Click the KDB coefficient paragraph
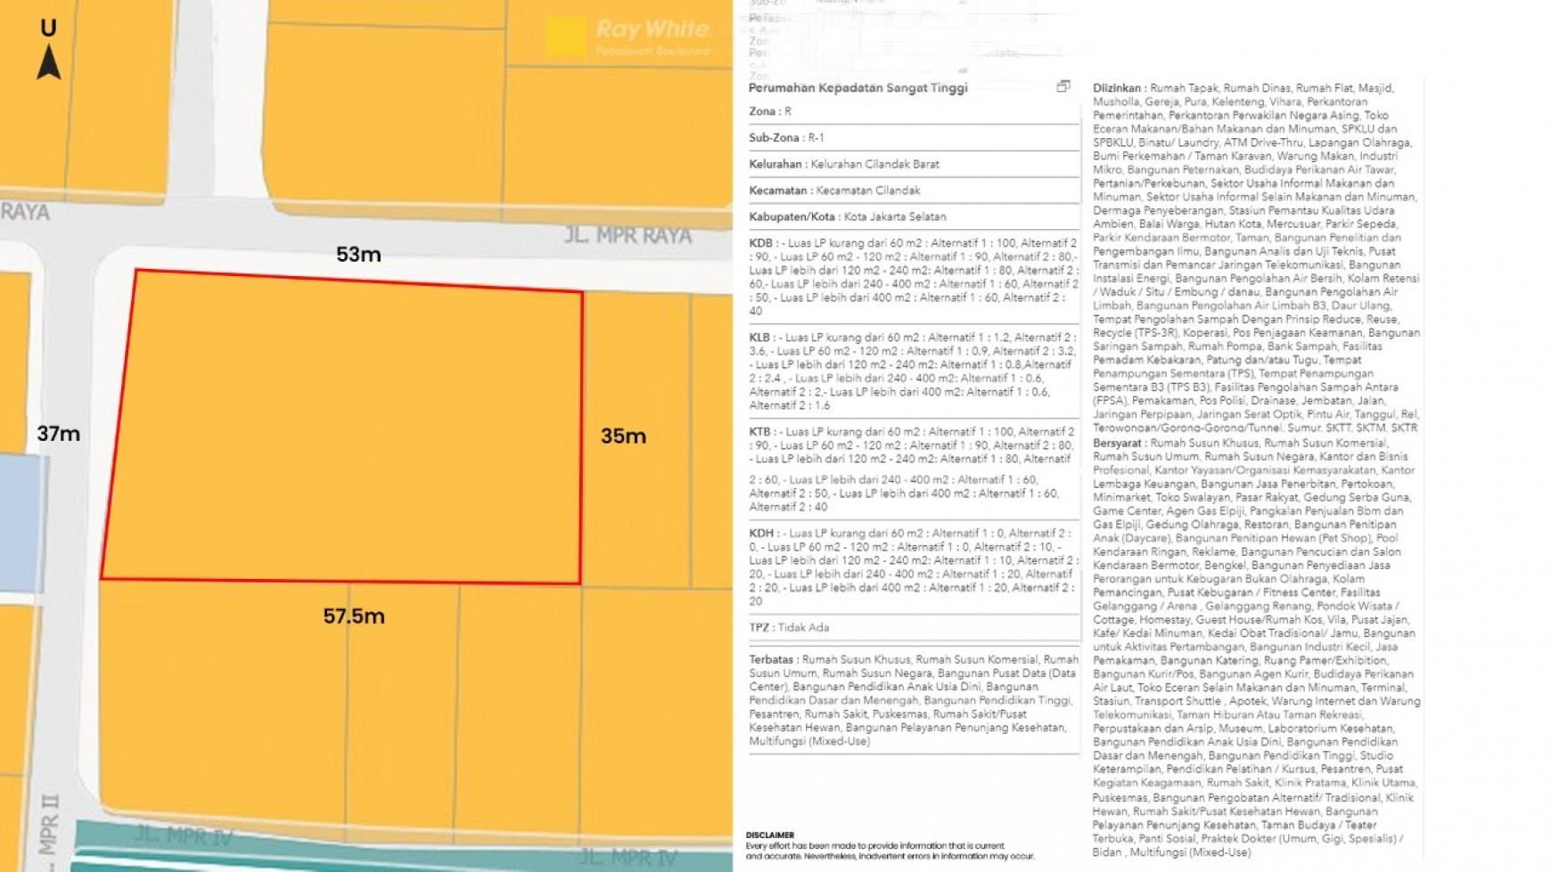 tap(914, 277)
